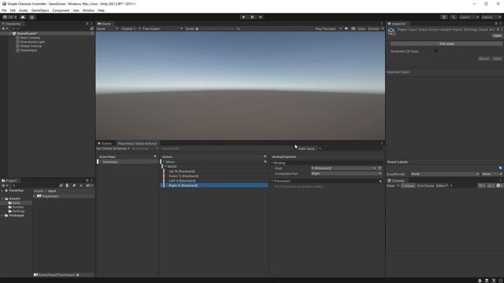Screen dimensions: 504x283
Task: Open the Gizmos dropdown in Game view
Action: 376,28
